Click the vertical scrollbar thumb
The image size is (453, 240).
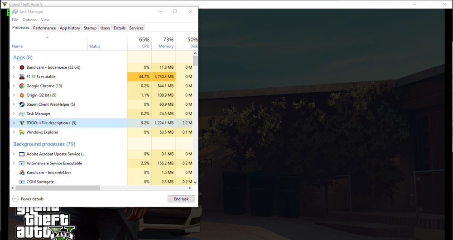(195, 61)
